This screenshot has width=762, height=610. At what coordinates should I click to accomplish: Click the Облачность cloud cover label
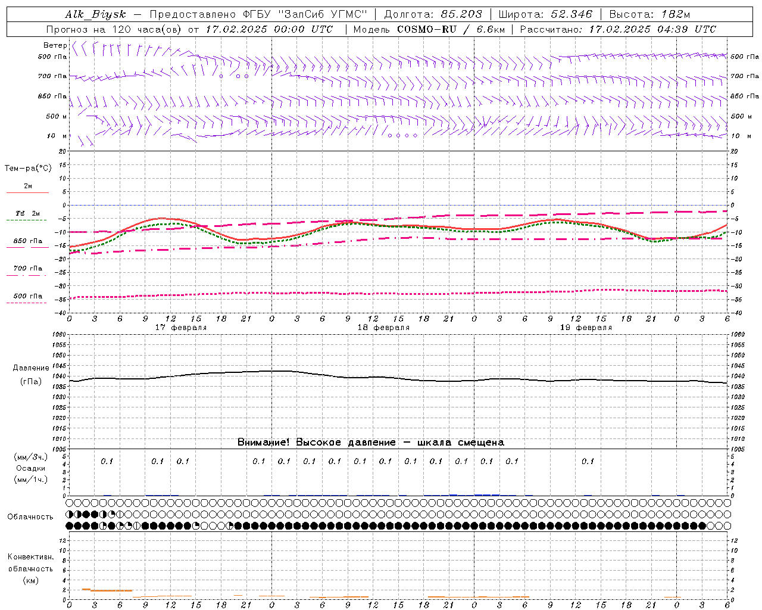tap(30, 516)
